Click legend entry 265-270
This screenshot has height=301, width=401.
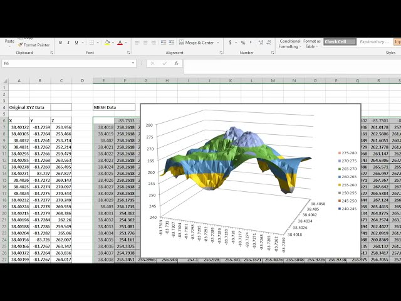point(347,169)
